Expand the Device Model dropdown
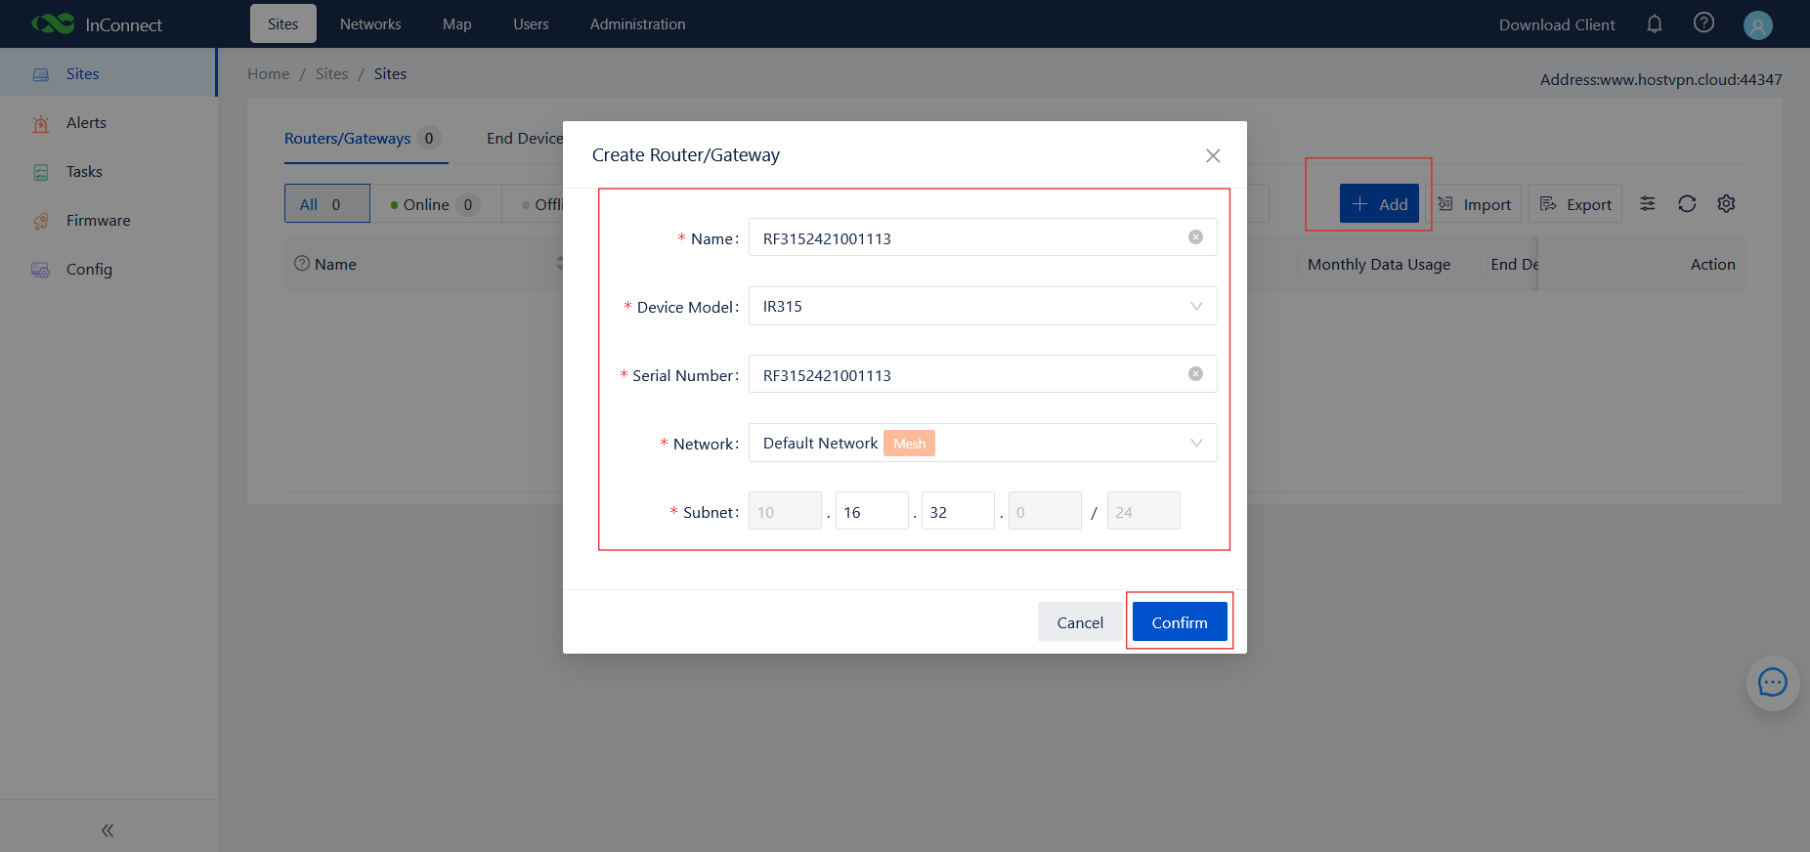This screenshot has width=1810, height=852. click(x=982, y=306)
